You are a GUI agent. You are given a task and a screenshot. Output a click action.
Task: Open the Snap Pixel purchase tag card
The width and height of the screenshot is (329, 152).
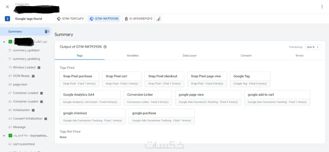79,79
